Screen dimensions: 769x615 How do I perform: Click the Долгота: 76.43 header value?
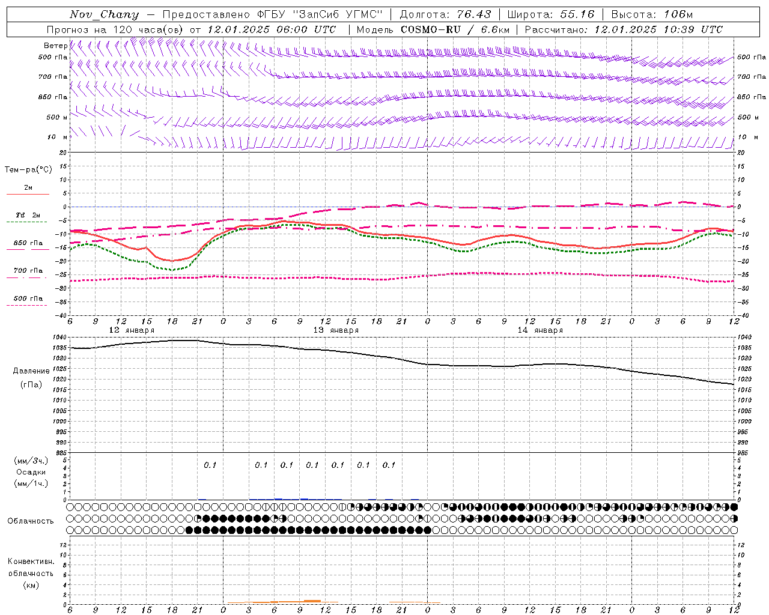tap(445, 14)
